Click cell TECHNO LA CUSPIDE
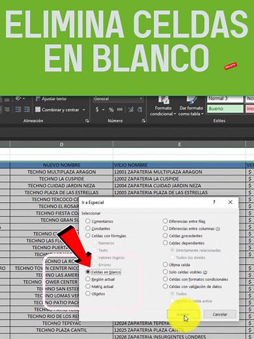Viewport: 254px width, 339px height. 61,179
